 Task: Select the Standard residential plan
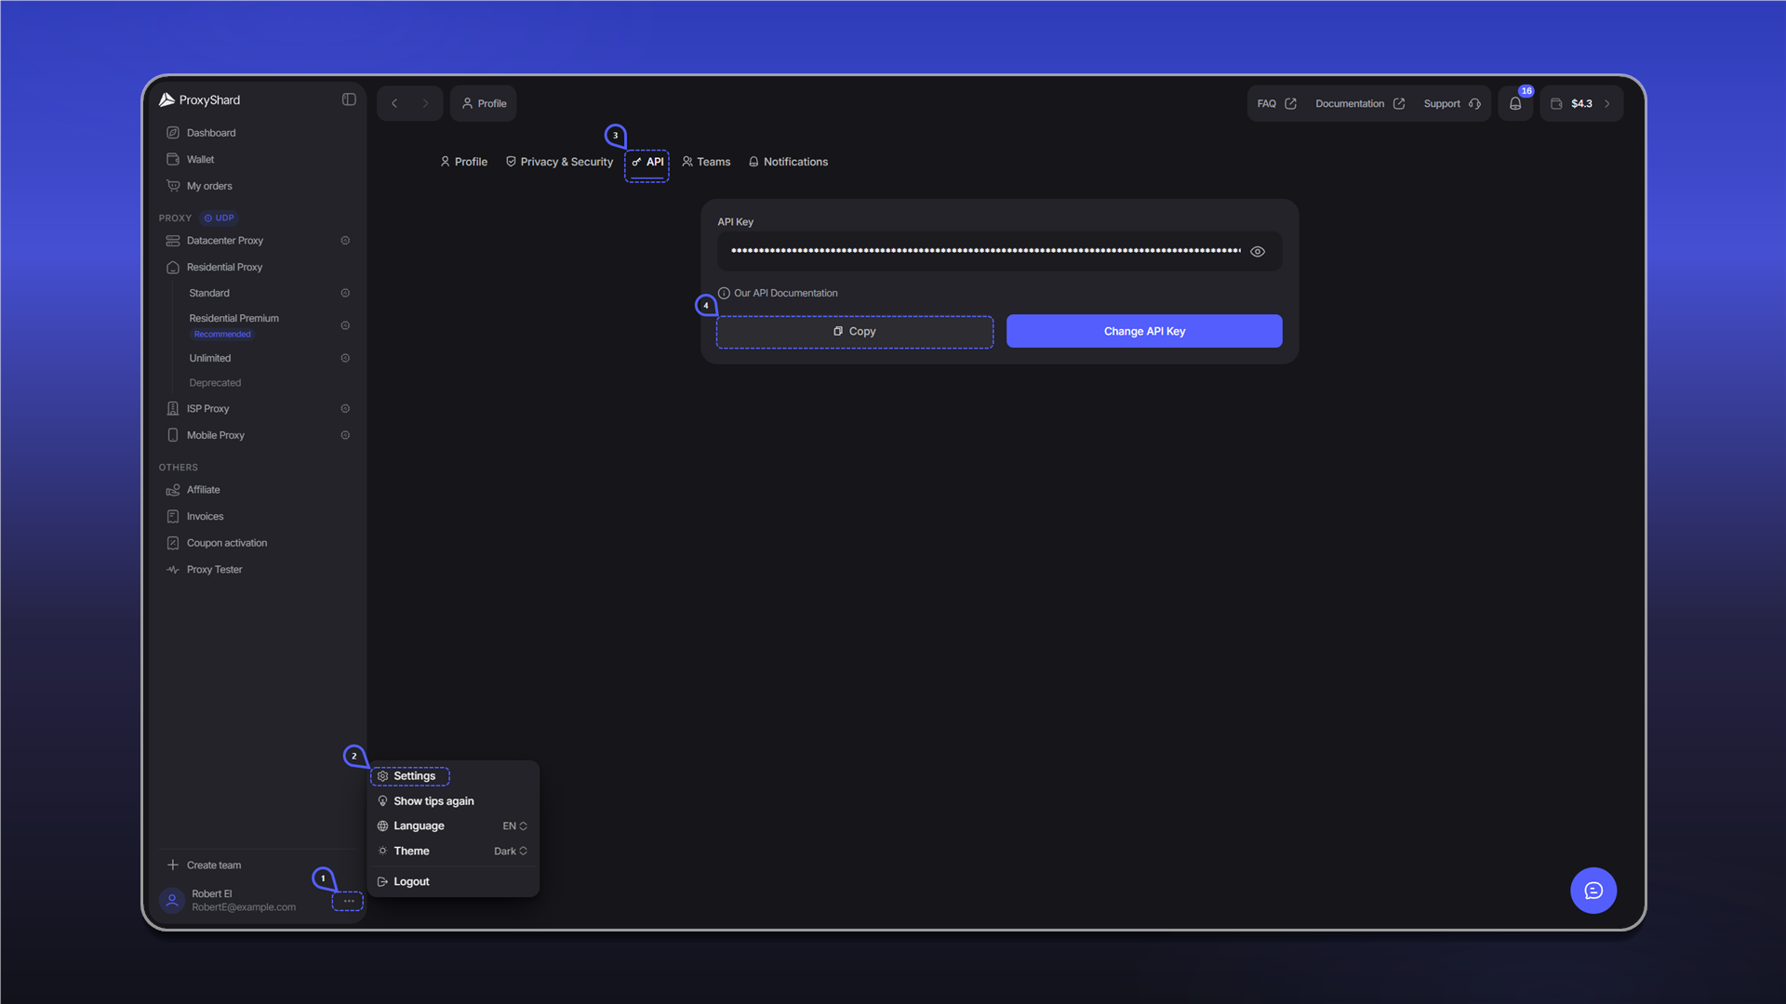tap(209, 293)
